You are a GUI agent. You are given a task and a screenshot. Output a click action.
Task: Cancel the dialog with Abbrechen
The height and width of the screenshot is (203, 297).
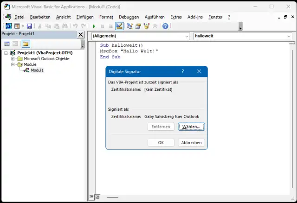point(191,143)
